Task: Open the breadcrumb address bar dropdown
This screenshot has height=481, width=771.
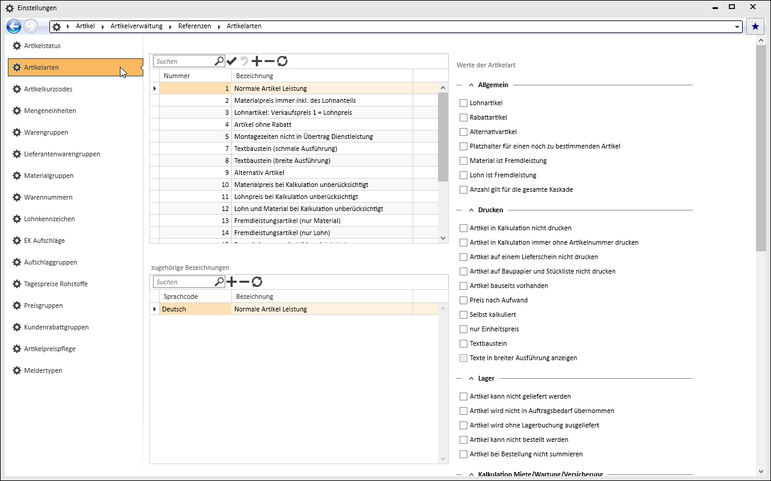Action: [738, 27]
